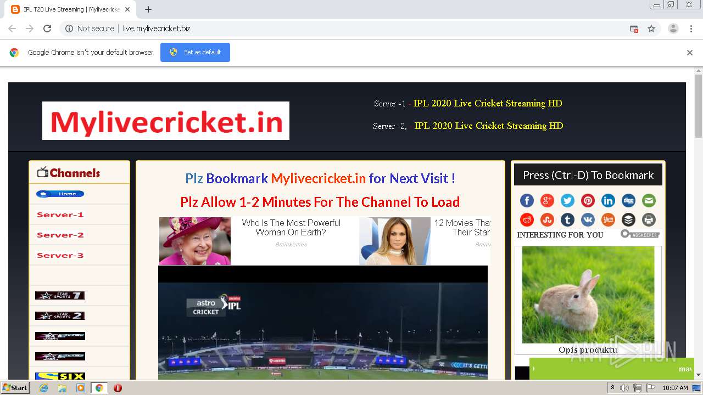The width and height of the screenshot is (703, 395).
Task: Go back in browser history
Action: (12, 29)
